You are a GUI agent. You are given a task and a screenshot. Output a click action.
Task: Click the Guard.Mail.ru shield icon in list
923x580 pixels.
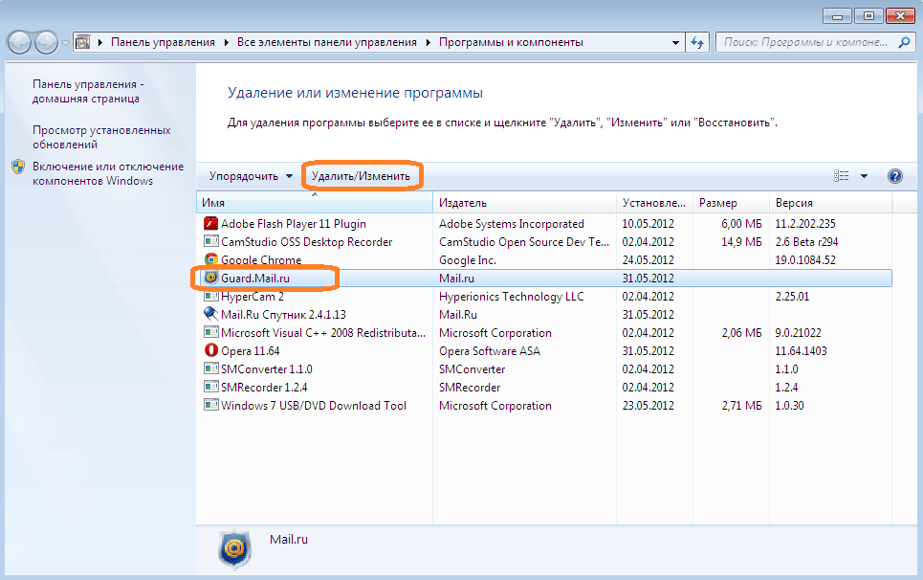pyautogui.click(x=211, y=279)
